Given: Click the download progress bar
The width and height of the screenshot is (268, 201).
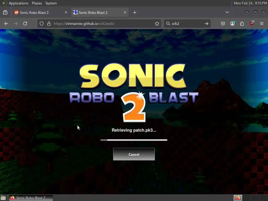Looking at the screenshot, I should coord(134,140).
